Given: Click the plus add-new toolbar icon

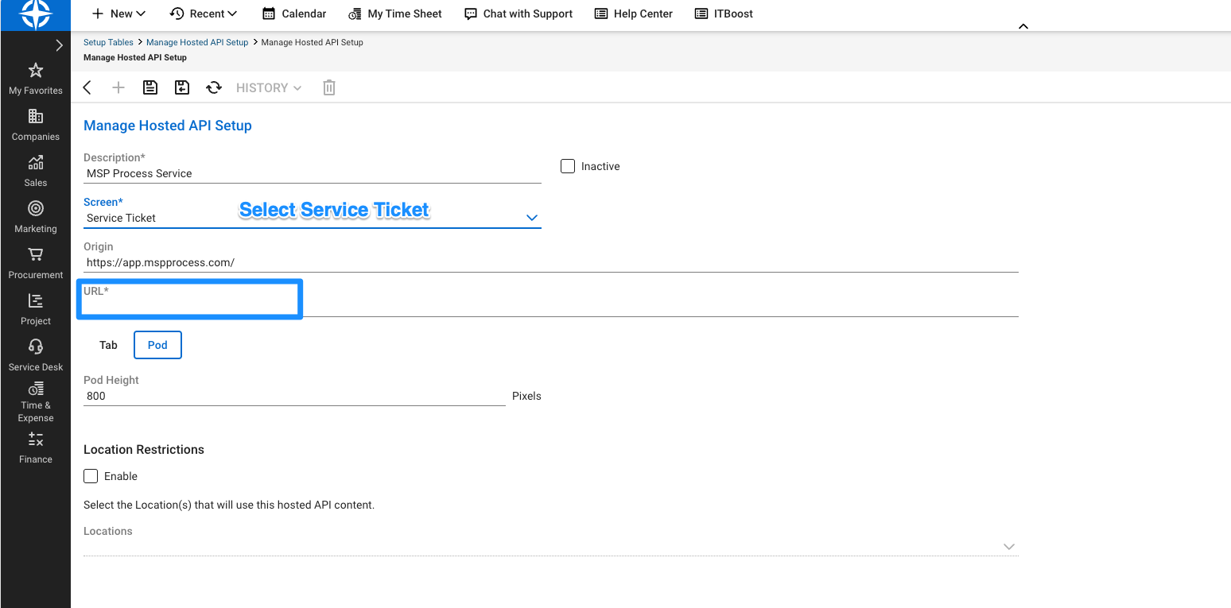Looking at the screenshot, I should click(x=118, y=87).
